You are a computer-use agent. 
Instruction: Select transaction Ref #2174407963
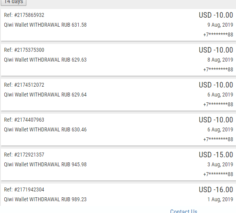(x=24, y=120)
